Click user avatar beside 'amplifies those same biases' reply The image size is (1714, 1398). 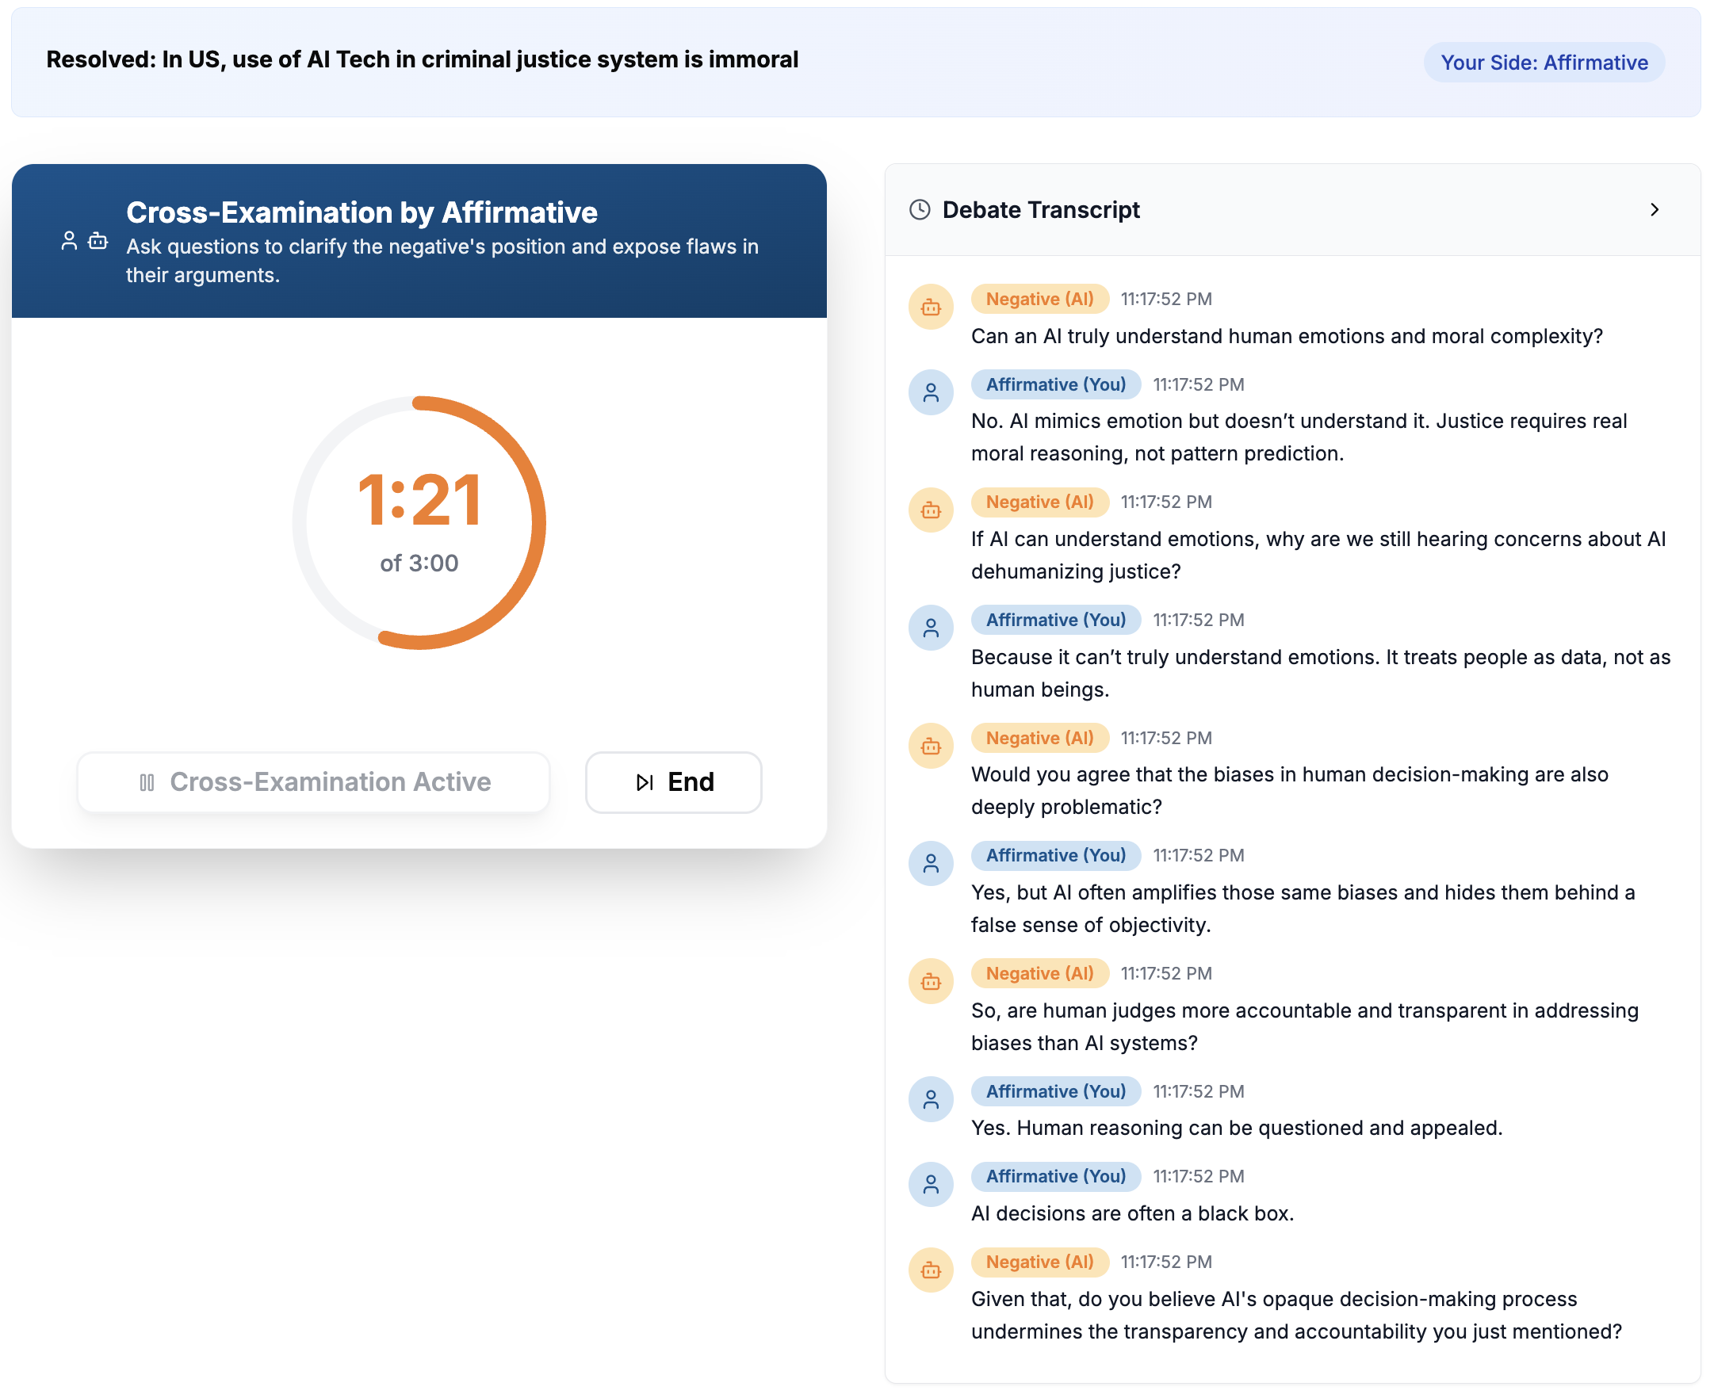click(x=931, y=864)
